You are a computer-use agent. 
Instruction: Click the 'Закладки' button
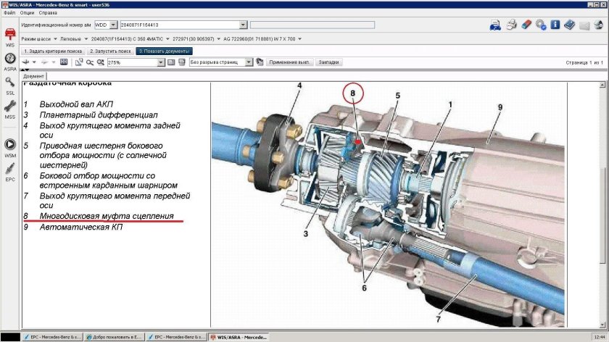click(x=328, y=63)
